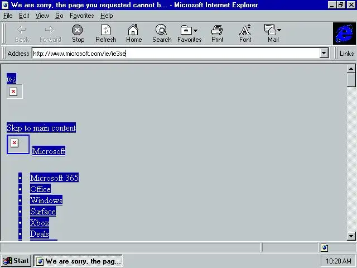The image size is (357, 268).
Task: Open the Address bar history dropdown
Action: pyautogui.click(x=324, y=54)
